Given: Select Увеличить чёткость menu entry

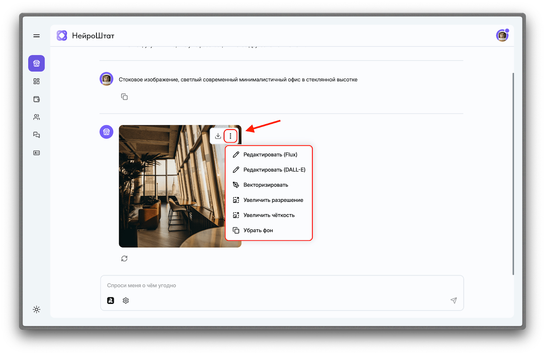Looking at the screenshot, I should click(x=269, y=215).
